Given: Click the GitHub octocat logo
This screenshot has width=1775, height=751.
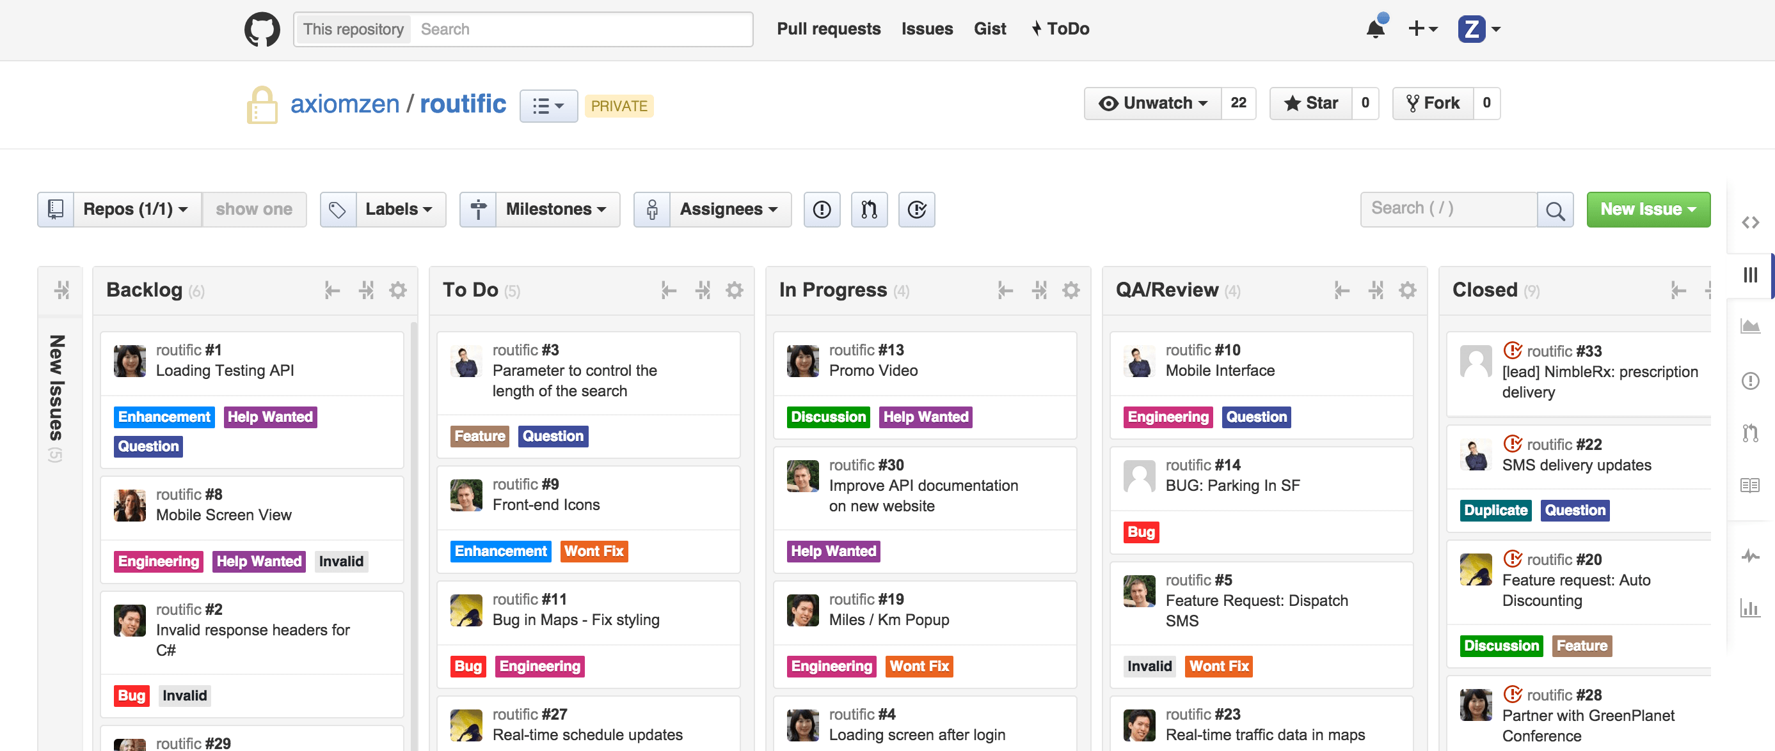Looking at the screenshot, I should (262, 29).
